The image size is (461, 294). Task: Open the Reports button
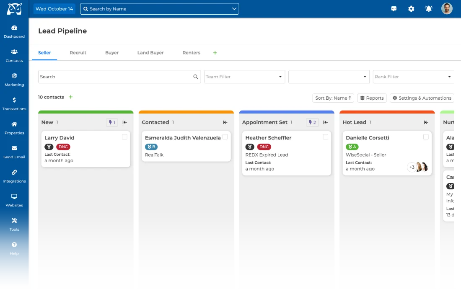coord(372,98)
